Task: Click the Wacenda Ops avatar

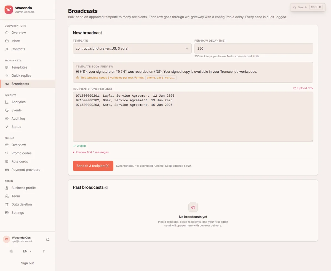Action: 6,239
